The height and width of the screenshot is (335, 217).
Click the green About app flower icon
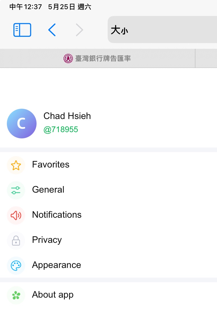(x=16, y=295)
